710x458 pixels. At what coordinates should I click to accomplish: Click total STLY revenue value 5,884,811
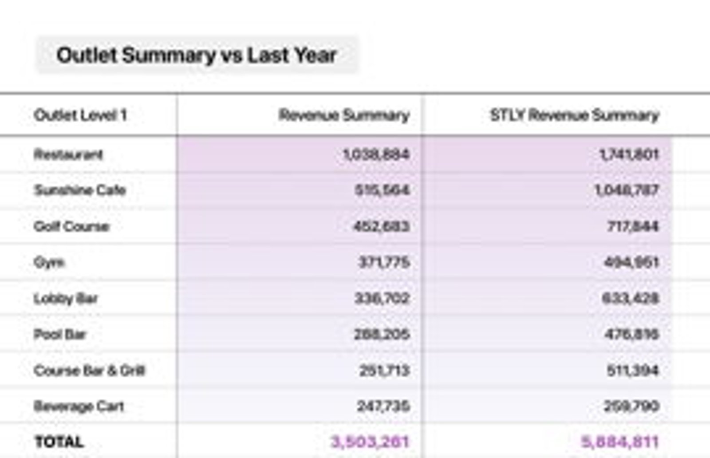620,442
